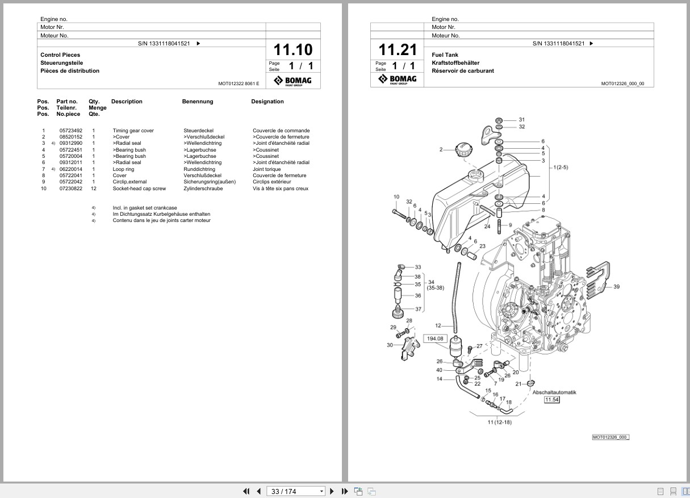Screen dimensions: 690x498
Task: Click callout number 21 in diagram
Action: tap(518, 384)
